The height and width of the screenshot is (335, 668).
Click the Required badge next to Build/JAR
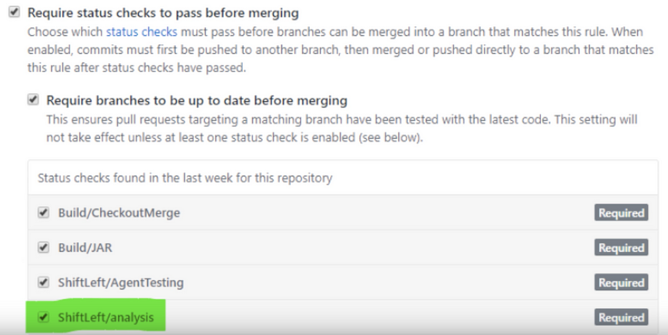click(621, 248)
